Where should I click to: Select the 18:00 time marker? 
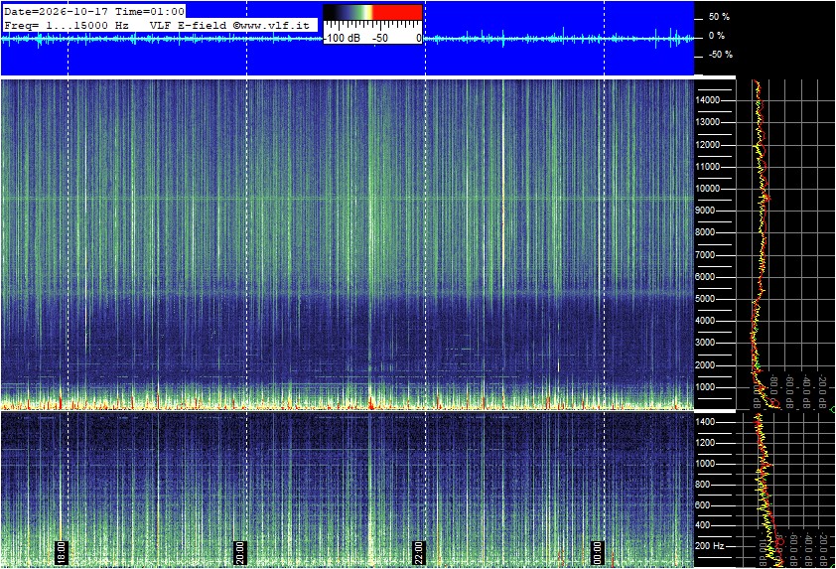61,553
